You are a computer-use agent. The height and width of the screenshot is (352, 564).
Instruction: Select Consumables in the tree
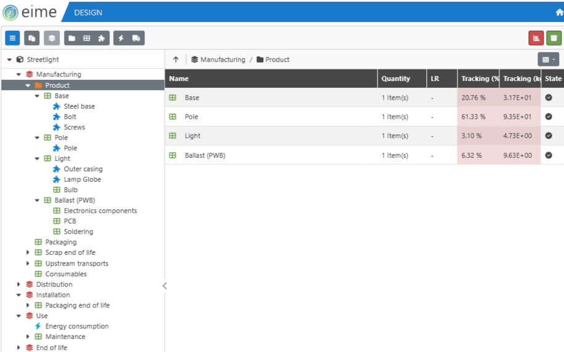pyautogui.click(x=66, y=274)
